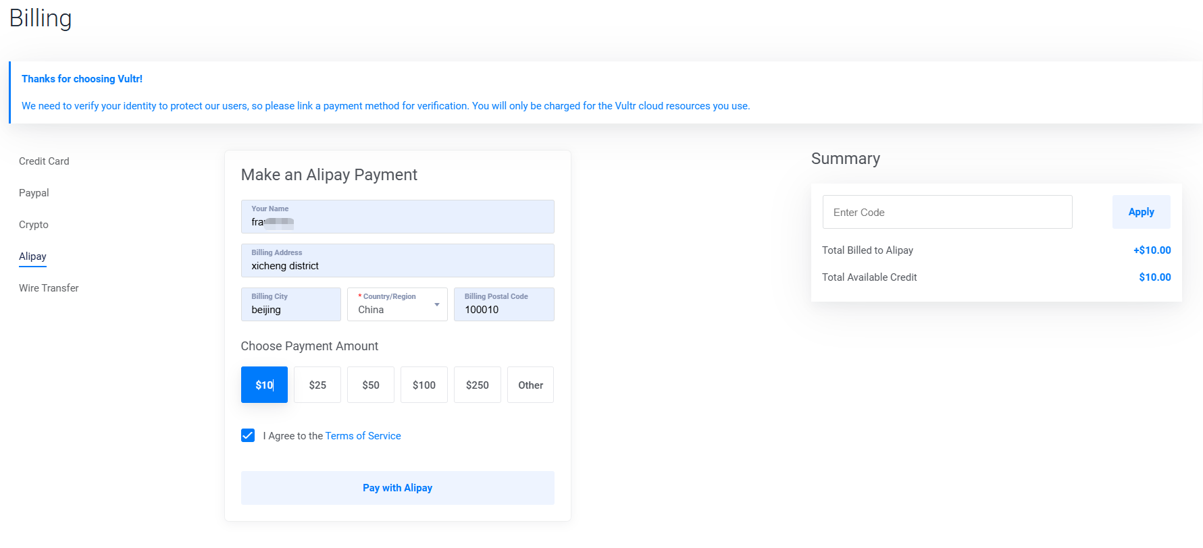Screen dimensions: 1203x548
Task: Select the $10 payment amount
Action: point(264,385)
